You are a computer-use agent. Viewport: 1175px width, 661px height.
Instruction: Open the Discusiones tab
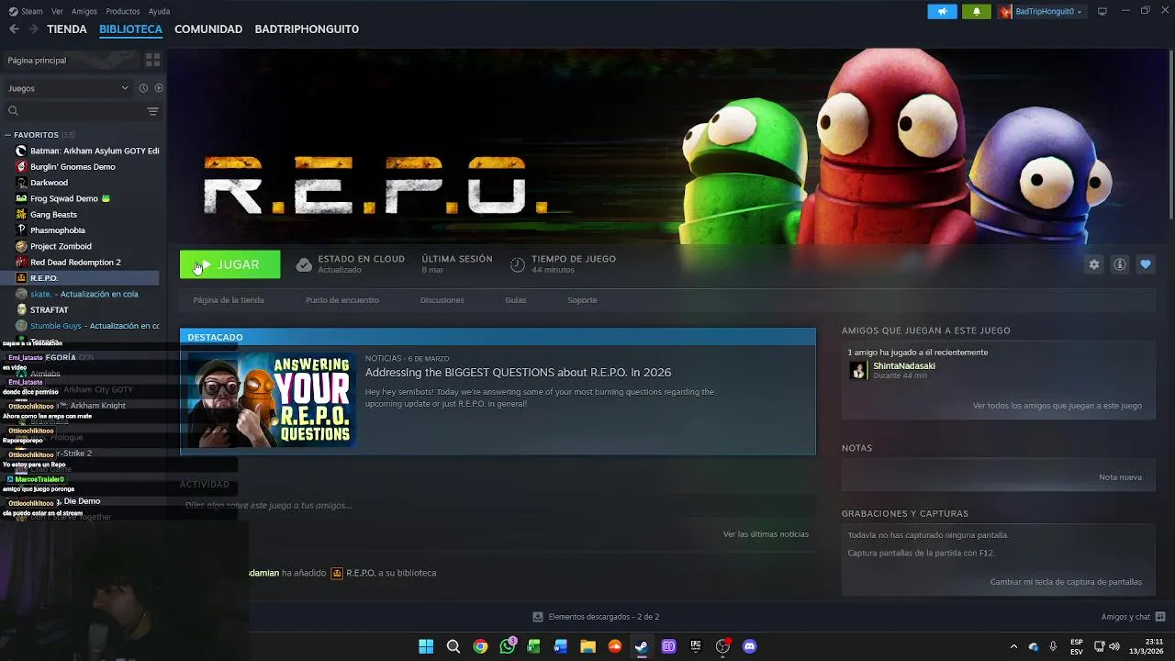[x=442, y=300]
